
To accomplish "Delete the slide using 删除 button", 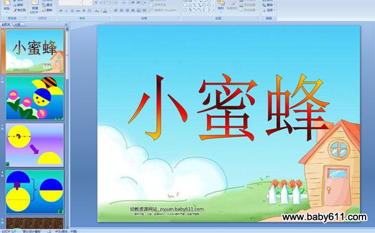I will coord(47,10).
